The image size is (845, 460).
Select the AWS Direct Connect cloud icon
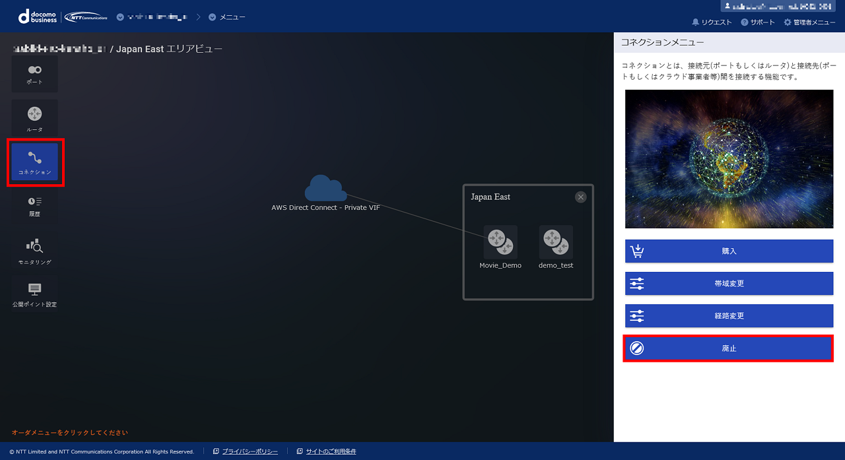(x=325, y=189)
